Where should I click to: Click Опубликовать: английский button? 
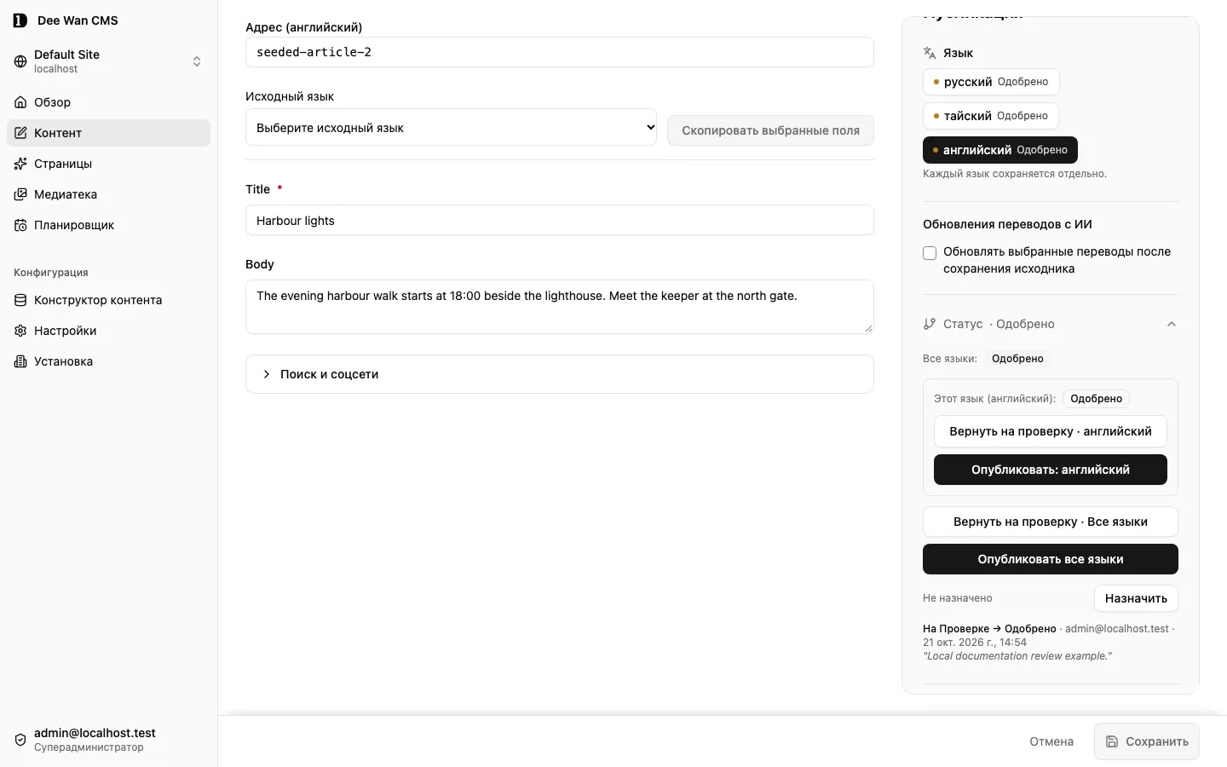pos(1051,470)
